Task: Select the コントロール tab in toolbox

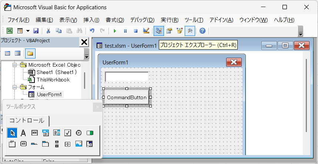Action: pyautogui.click(x=27, y=121)
